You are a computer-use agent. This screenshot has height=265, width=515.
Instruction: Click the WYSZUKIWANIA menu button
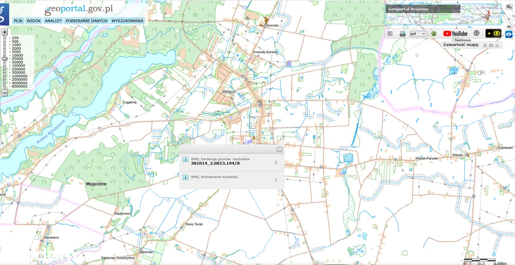point(127,21)
